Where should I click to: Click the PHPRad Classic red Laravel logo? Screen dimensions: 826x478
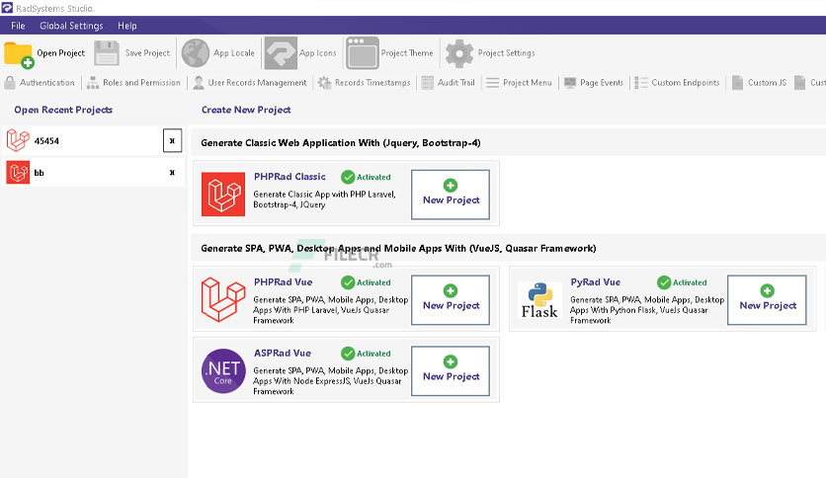[223, 195]
